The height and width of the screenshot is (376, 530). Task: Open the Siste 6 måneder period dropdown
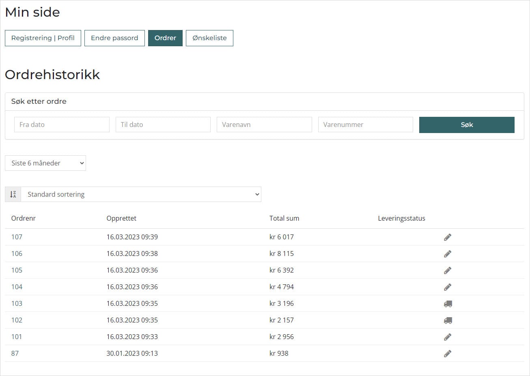point(45,163)
